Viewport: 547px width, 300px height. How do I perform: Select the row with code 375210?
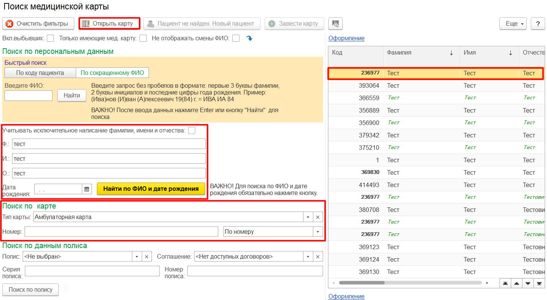[x=437, y=148]
